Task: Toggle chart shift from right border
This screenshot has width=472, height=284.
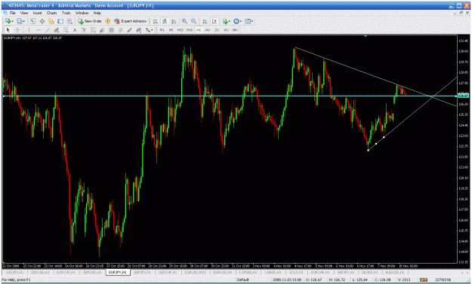Action: coord(214,21)
